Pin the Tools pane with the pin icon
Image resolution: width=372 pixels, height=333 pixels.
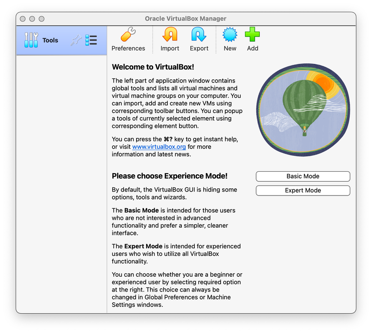pyautogui.click(x=75, y=40)
